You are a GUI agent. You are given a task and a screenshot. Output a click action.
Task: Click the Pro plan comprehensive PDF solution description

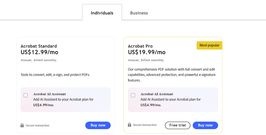pyautogui.click(x=172, y=75)
